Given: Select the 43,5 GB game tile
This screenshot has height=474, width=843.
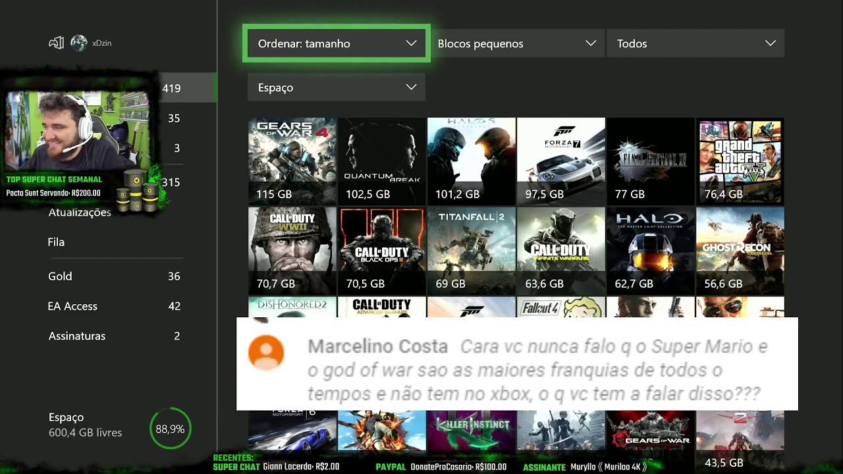Looking at the screenshot, I should click(740, 440).
